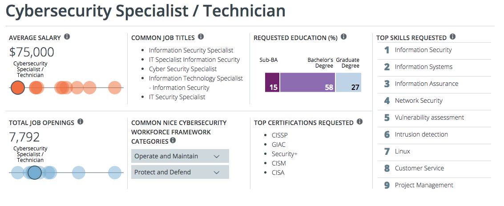This screenshot has height=206, width=504.
Task: Click info icon beside NICE Framework Categories
Action: (173, 141)
